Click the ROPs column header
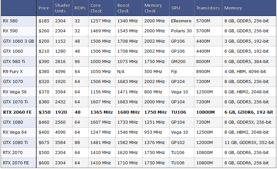Image resolution: width=277 pixels, height=169 pixels. (80, 8)
